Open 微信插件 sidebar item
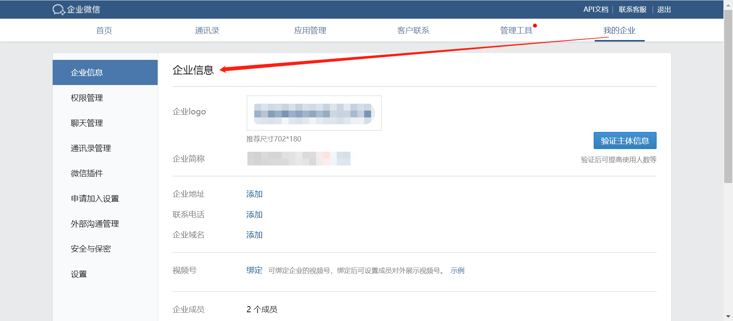The image size is (733, 321). [87, 173]
